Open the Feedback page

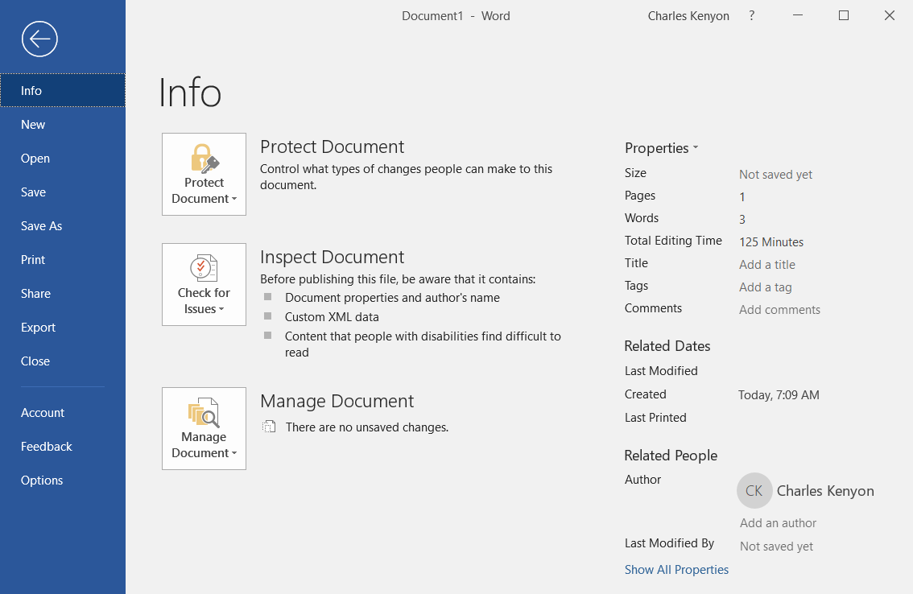click(63, 446)
